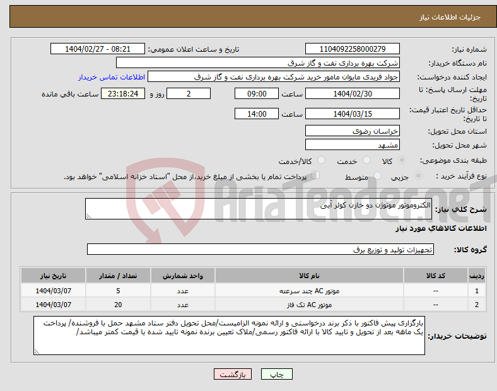Click the نام کالا column header

[309, 276]
